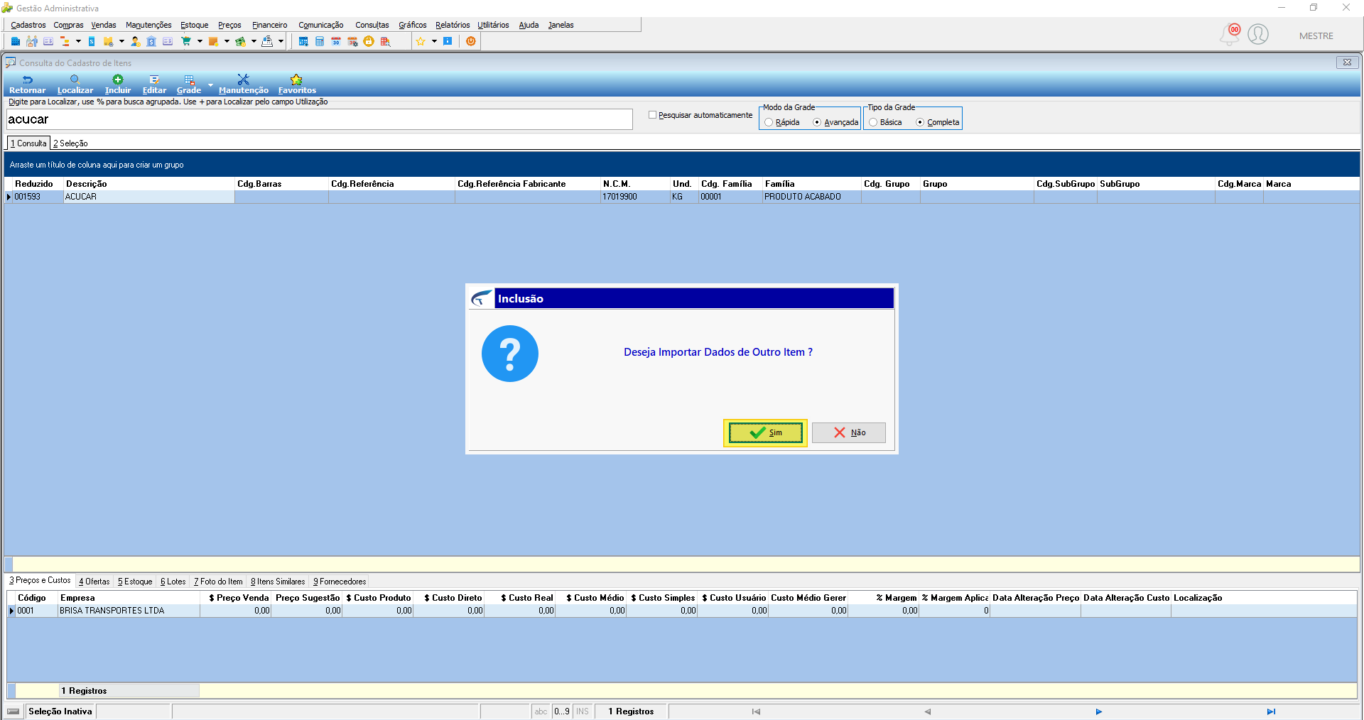Click the search field containing acucar

319,119
